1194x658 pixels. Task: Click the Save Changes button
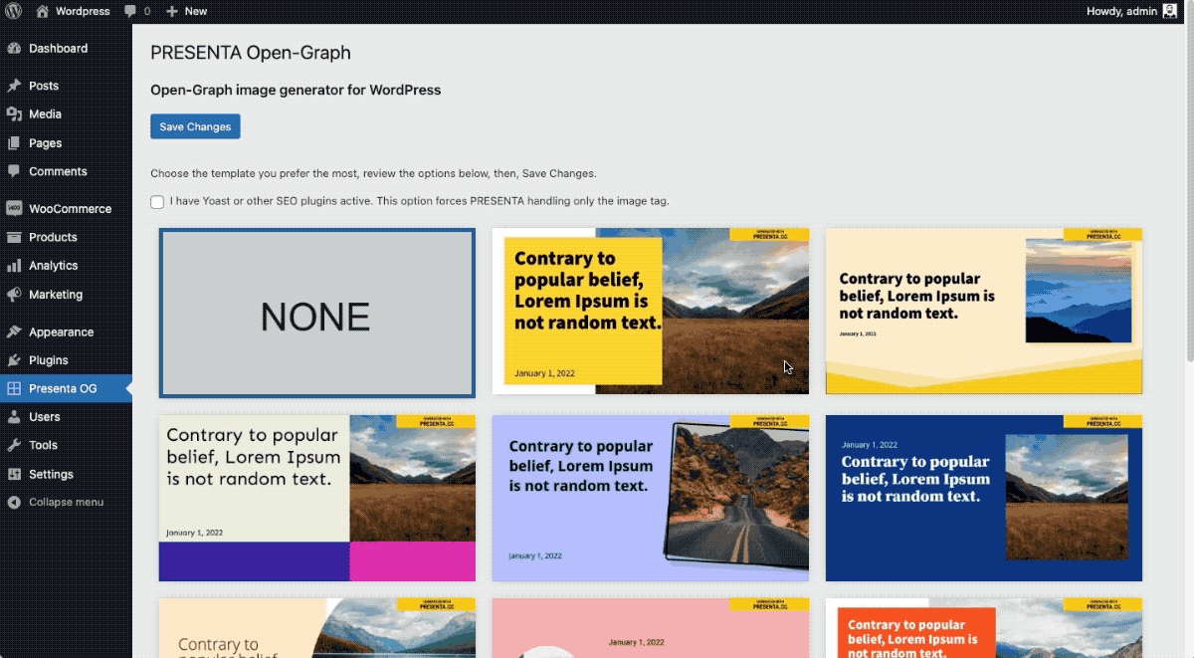coord(195,126)
